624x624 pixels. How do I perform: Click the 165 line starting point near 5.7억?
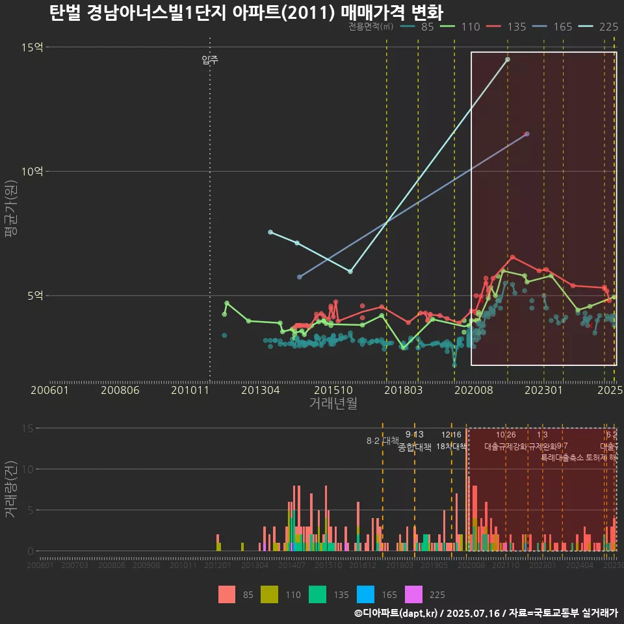tap(300, 277)
